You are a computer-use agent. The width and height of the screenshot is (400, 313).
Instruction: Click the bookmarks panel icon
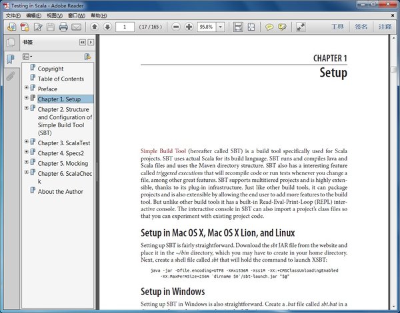coord(11,59)
